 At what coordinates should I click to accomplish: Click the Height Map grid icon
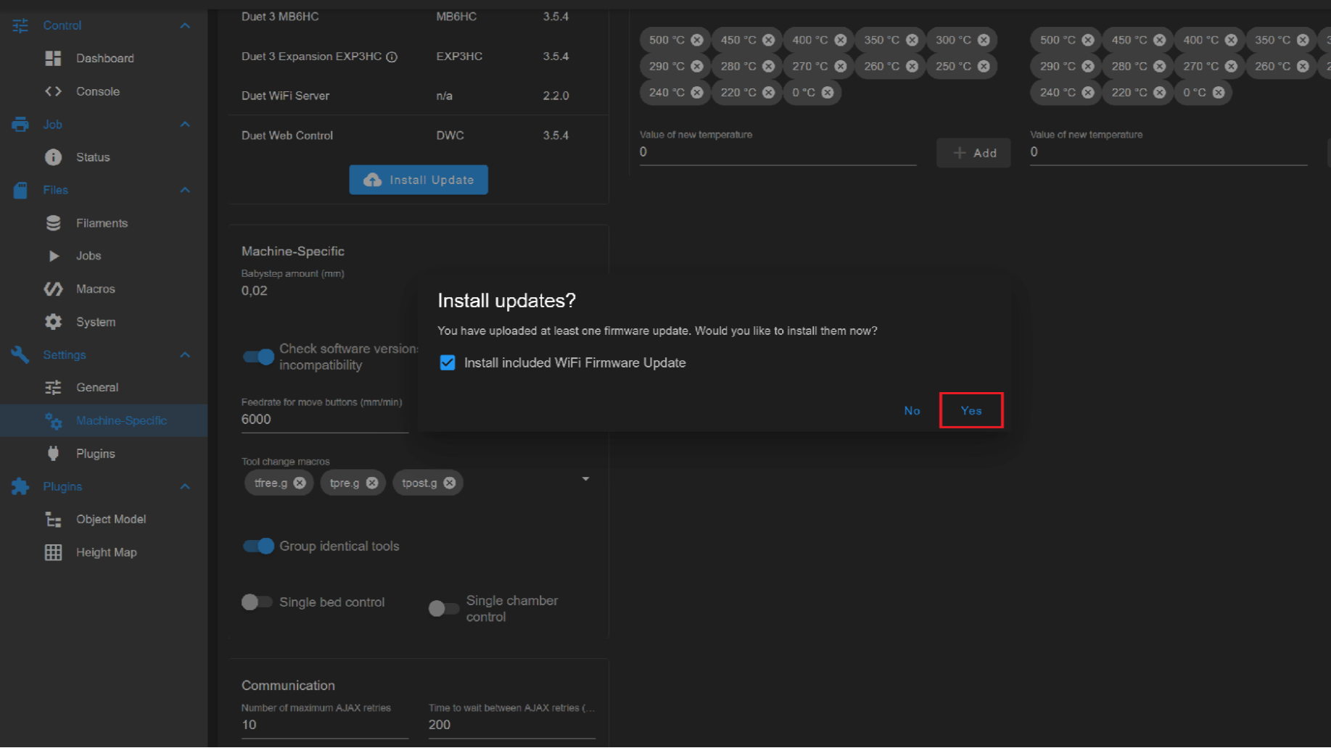(53, 552)
